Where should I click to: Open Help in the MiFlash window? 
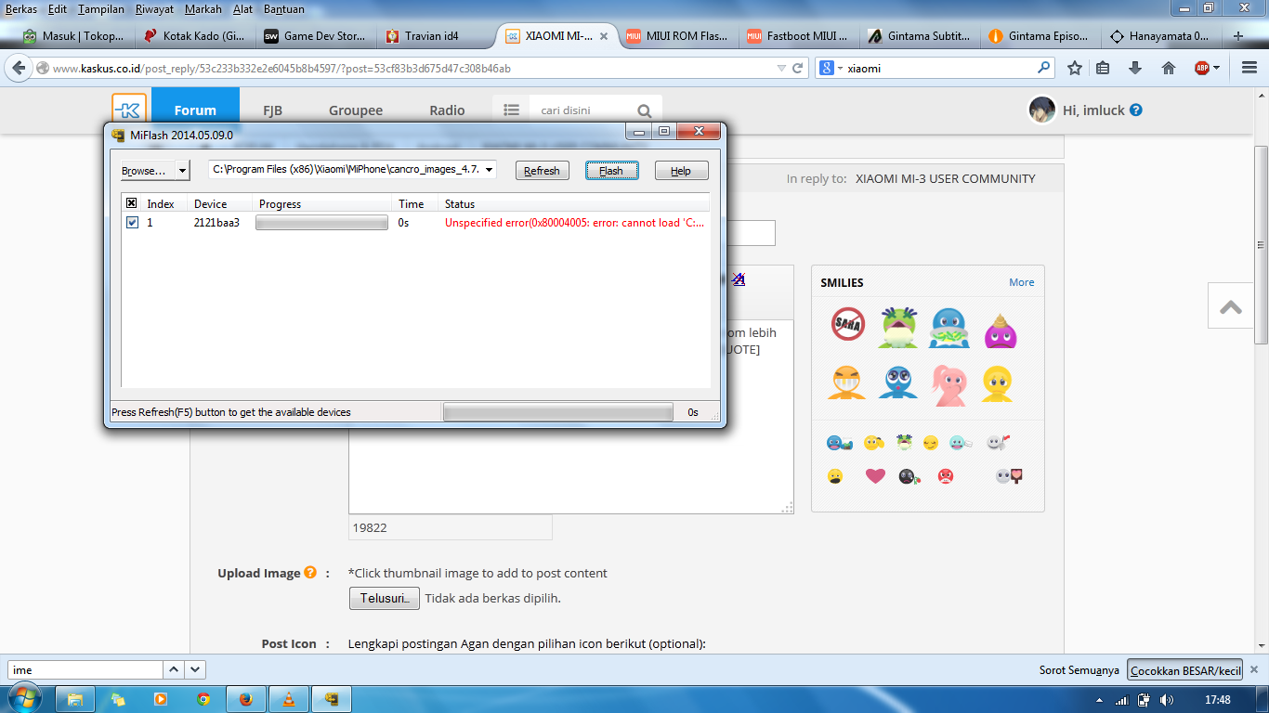click(x=681, y=171)
